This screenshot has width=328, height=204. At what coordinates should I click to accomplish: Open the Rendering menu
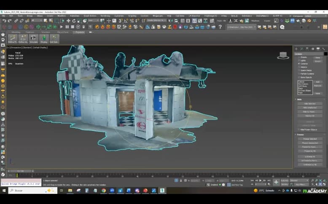tap(105, 16)
